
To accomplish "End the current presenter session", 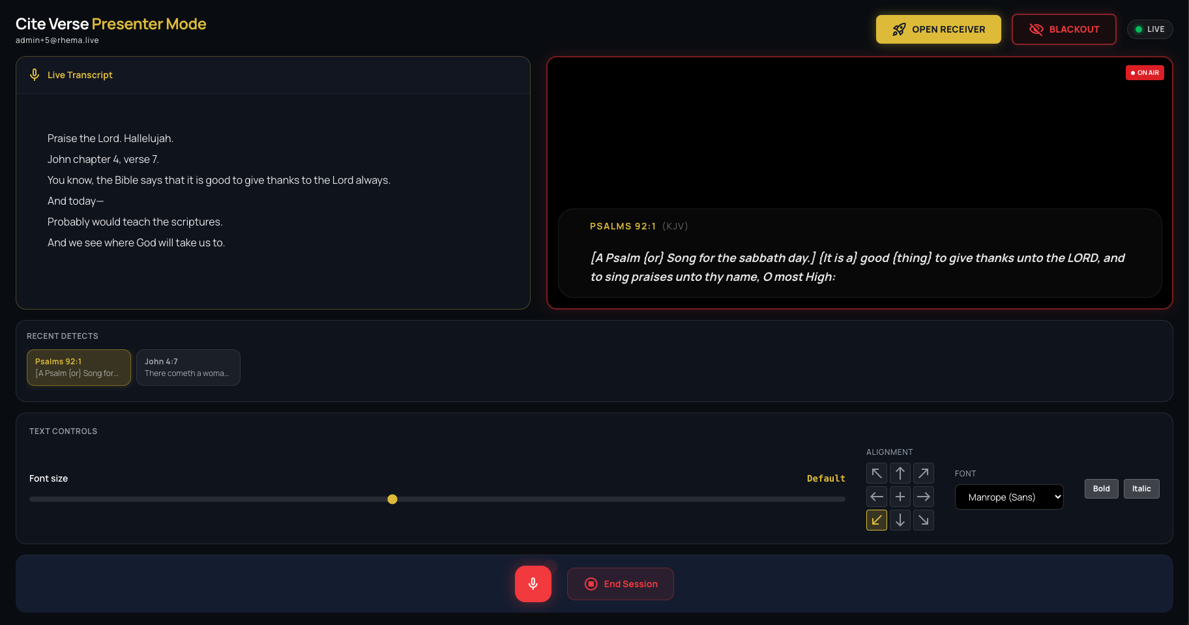I will (x=620, y=583).
